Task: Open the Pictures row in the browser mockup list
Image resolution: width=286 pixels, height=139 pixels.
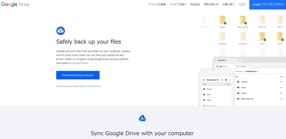Action: click(x=261, y=82)
